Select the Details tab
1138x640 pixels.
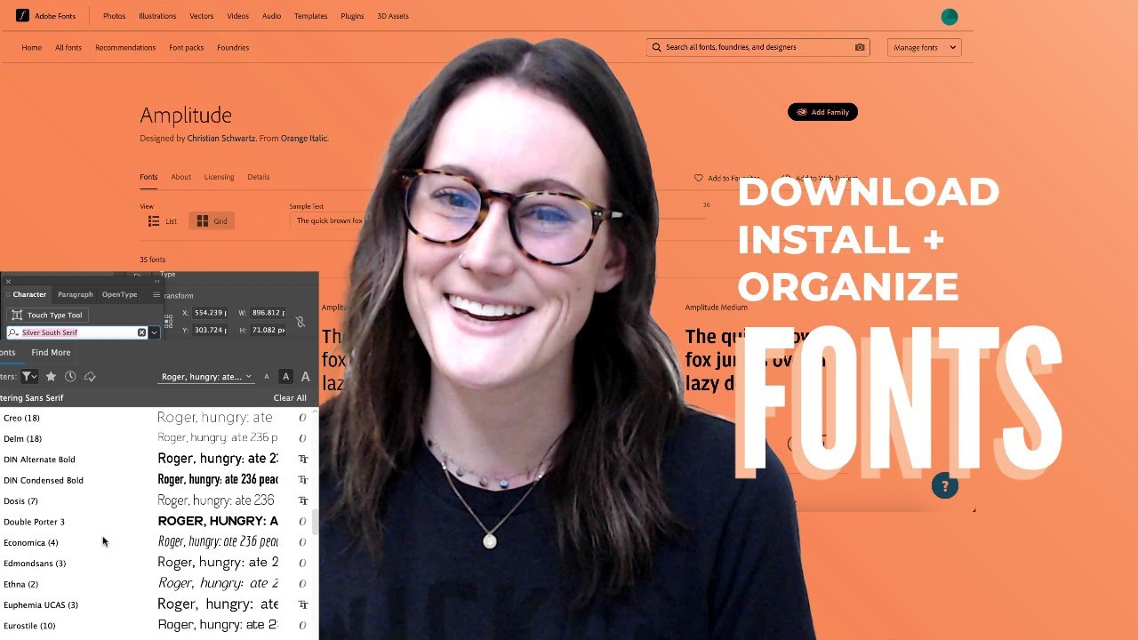click(259, 177)
